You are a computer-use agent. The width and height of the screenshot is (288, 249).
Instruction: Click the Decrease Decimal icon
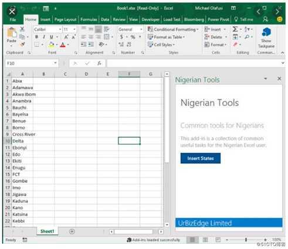click(x=128, y=45)
